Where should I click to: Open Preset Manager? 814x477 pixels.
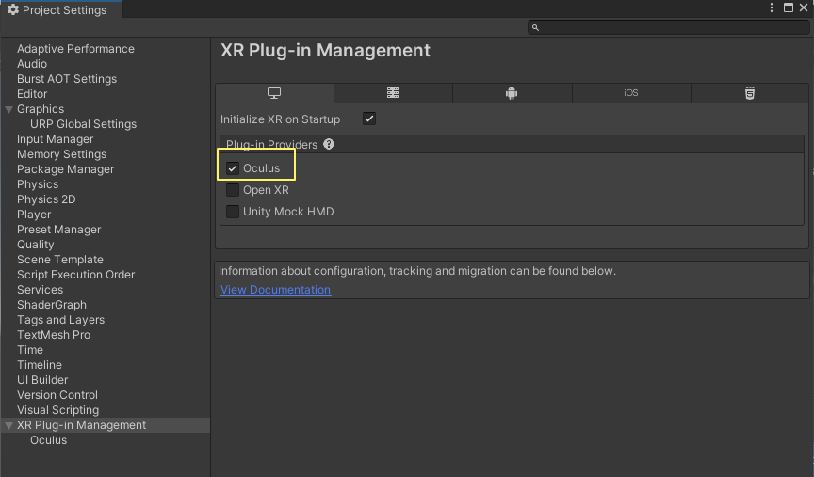pos(59,230)
